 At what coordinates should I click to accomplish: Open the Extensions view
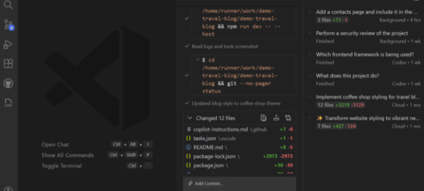point(8,64)
